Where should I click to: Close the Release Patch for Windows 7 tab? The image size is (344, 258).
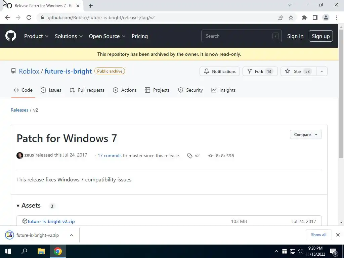pyautogui.click(x=78, y=6)
